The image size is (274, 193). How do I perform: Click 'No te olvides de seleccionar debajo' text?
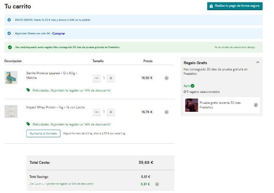[x=234, y=47]
